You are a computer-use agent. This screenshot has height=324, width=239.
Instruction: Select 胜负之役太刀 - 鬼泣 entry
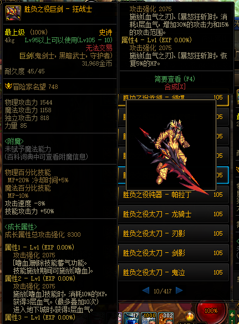click(x=174, y=272)
